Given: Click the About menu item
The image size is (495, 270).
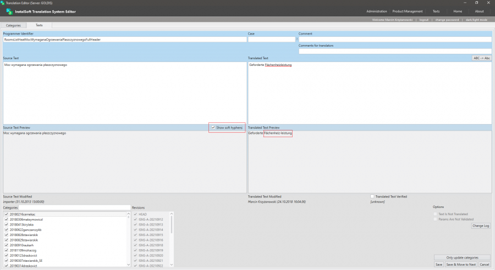Looking at the screenshot, I should [479, 11].
